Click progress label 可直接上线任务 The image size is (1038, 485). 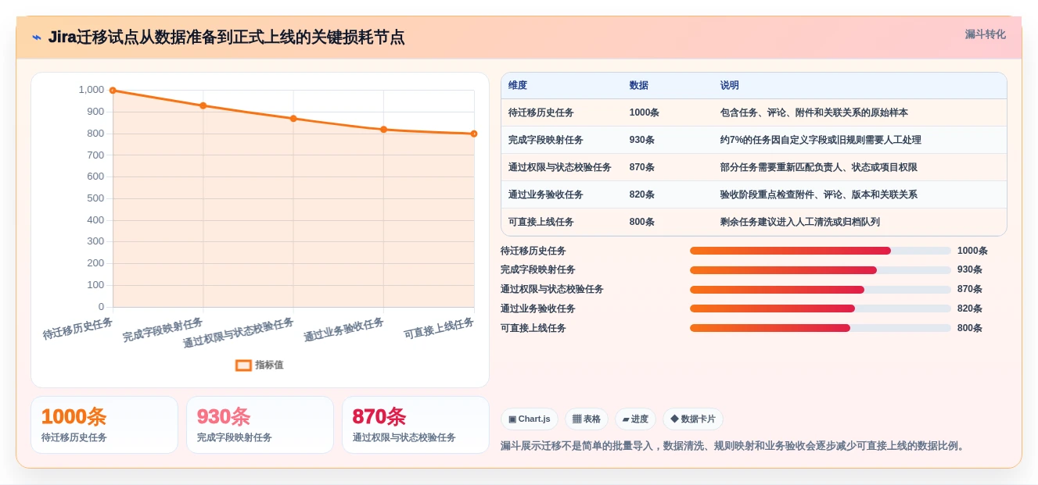(x=533, y=328)
